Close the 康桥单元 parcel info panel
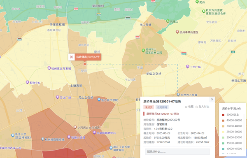247x158 pixels. pyautogui.click(x=212, y=99)
